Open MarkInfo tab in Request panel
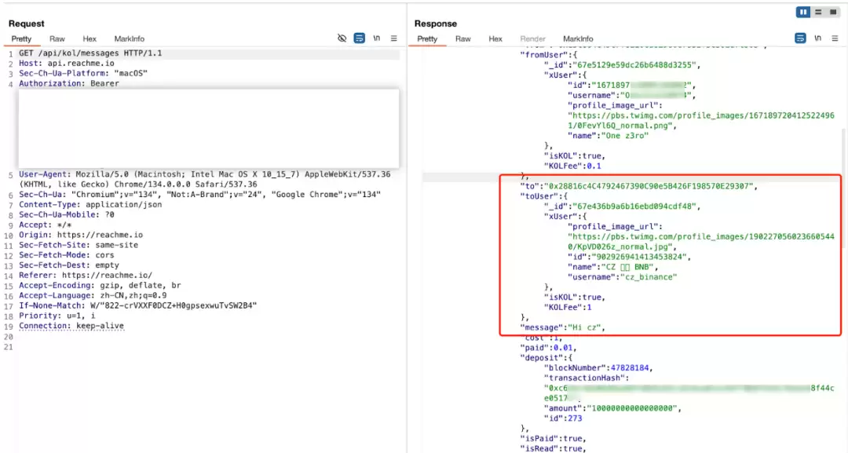 (x=130, y=39)
